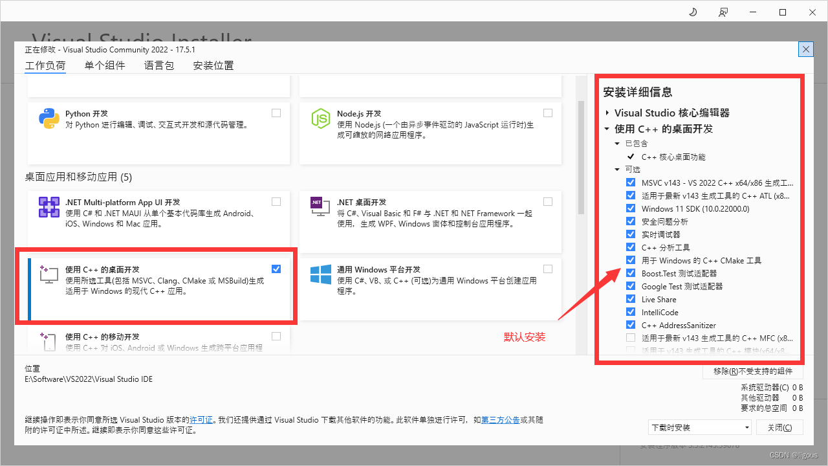Open the 第三方公告 link
The height and width of the screenshot is (466, 828).
click(500, 420)
